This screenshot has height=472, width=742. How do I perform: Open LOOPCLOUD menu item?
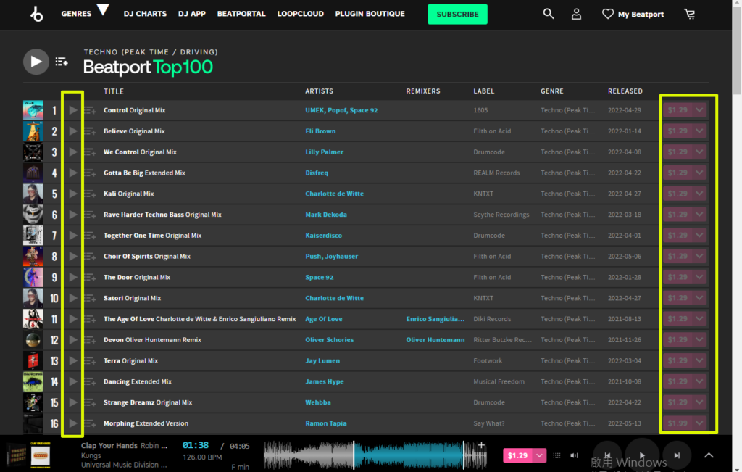[x=301, y=14]
